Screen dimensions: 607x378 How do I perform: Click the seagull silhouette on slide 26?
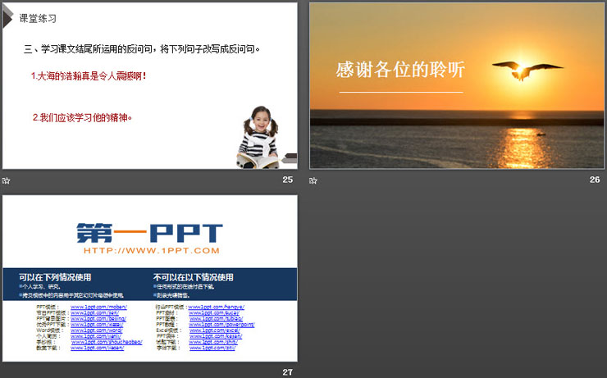click(x=527, y=71)
